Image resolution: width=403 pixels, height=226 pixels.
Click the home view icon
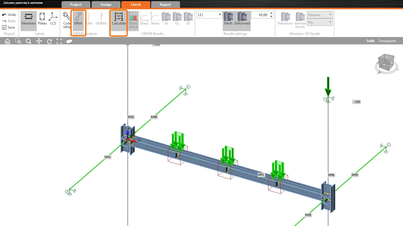tap(8, 41)
